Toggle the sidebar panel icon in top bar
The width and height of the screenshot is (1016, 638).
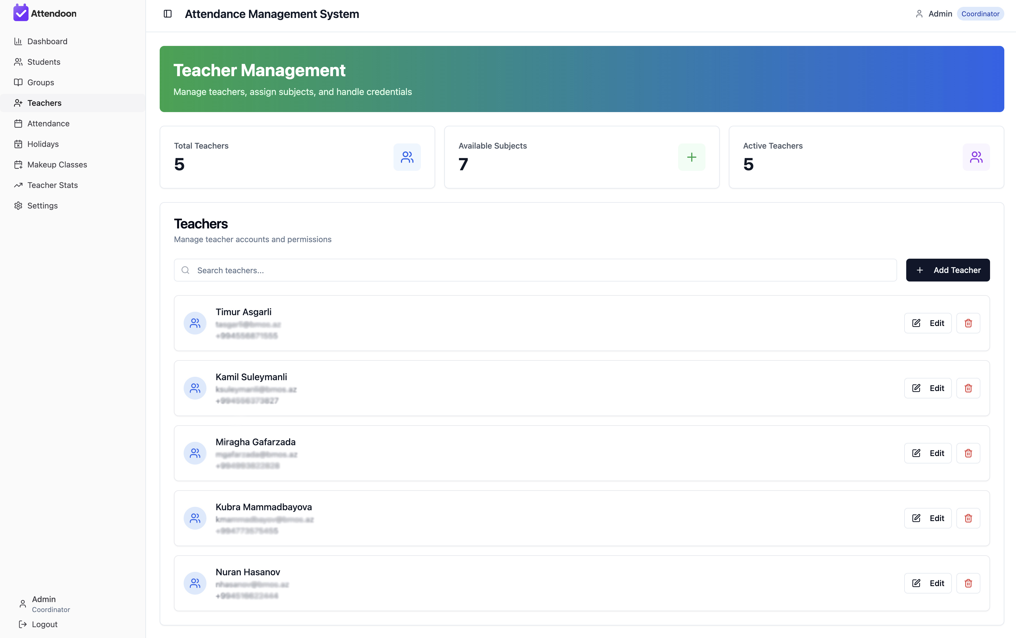coord(167,14)
